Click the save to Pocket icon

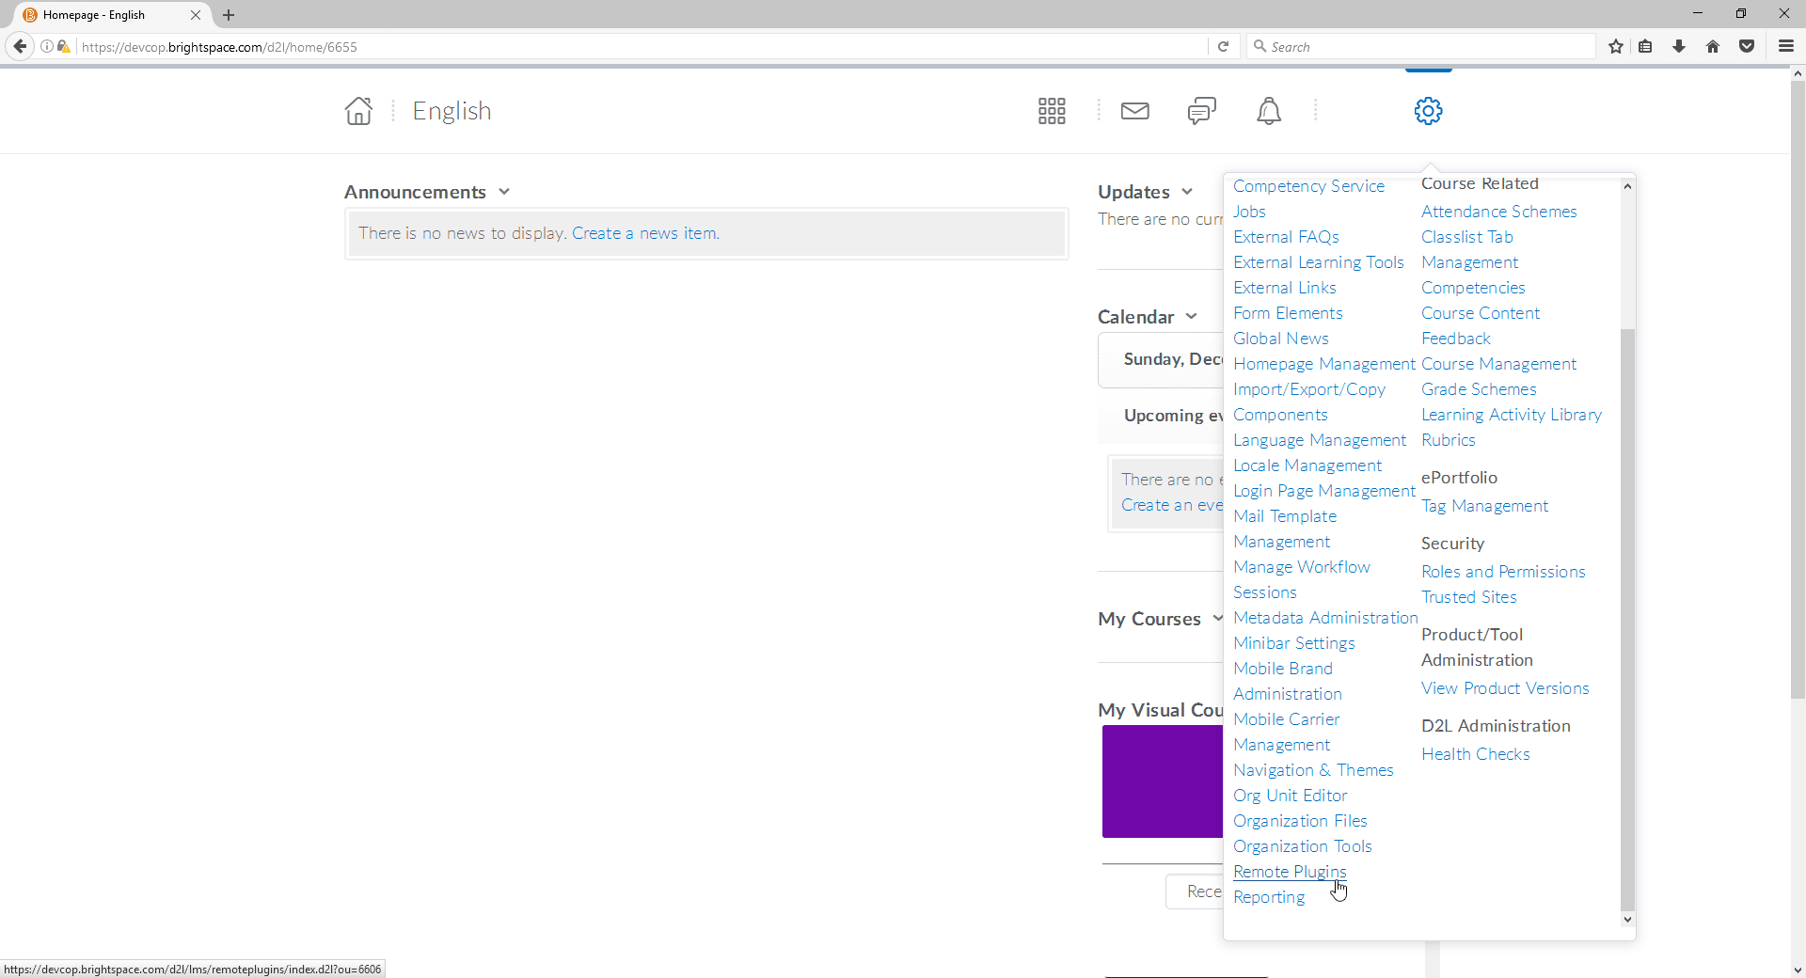click(1747, 46)
